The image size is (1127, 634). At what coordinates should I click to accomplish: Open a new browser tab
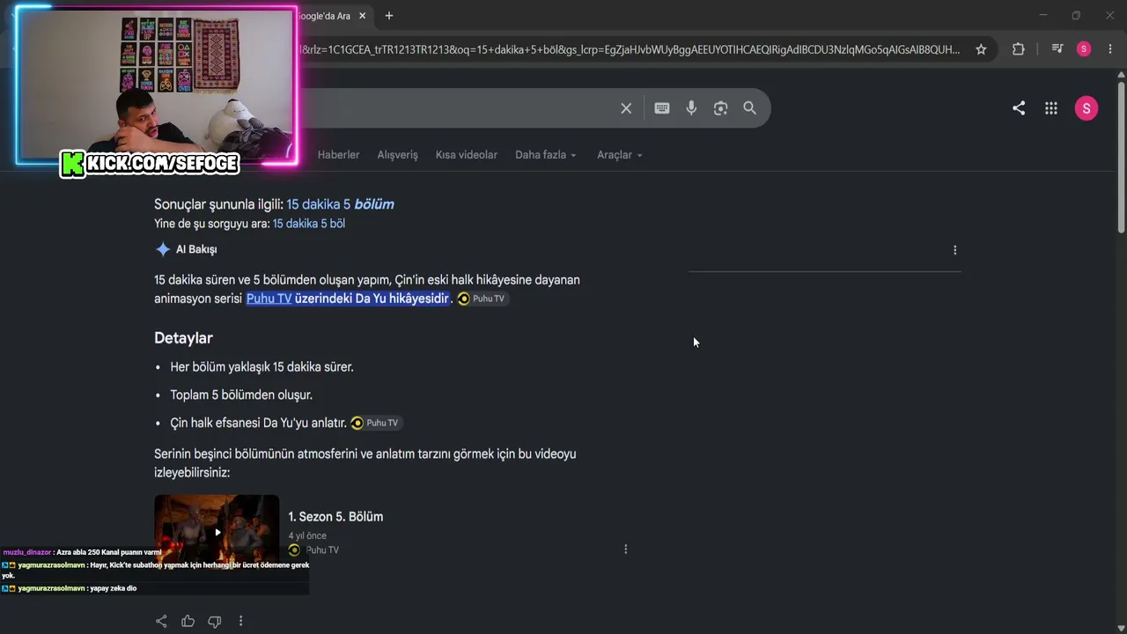[389, 16]
